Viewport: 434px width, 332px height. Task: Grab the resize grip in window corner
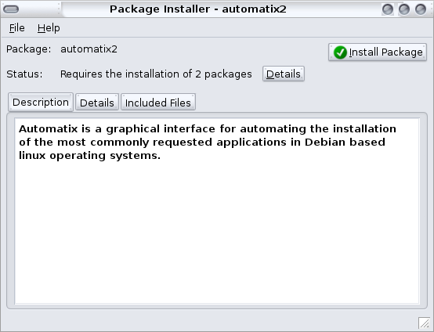tap(424, 323)
